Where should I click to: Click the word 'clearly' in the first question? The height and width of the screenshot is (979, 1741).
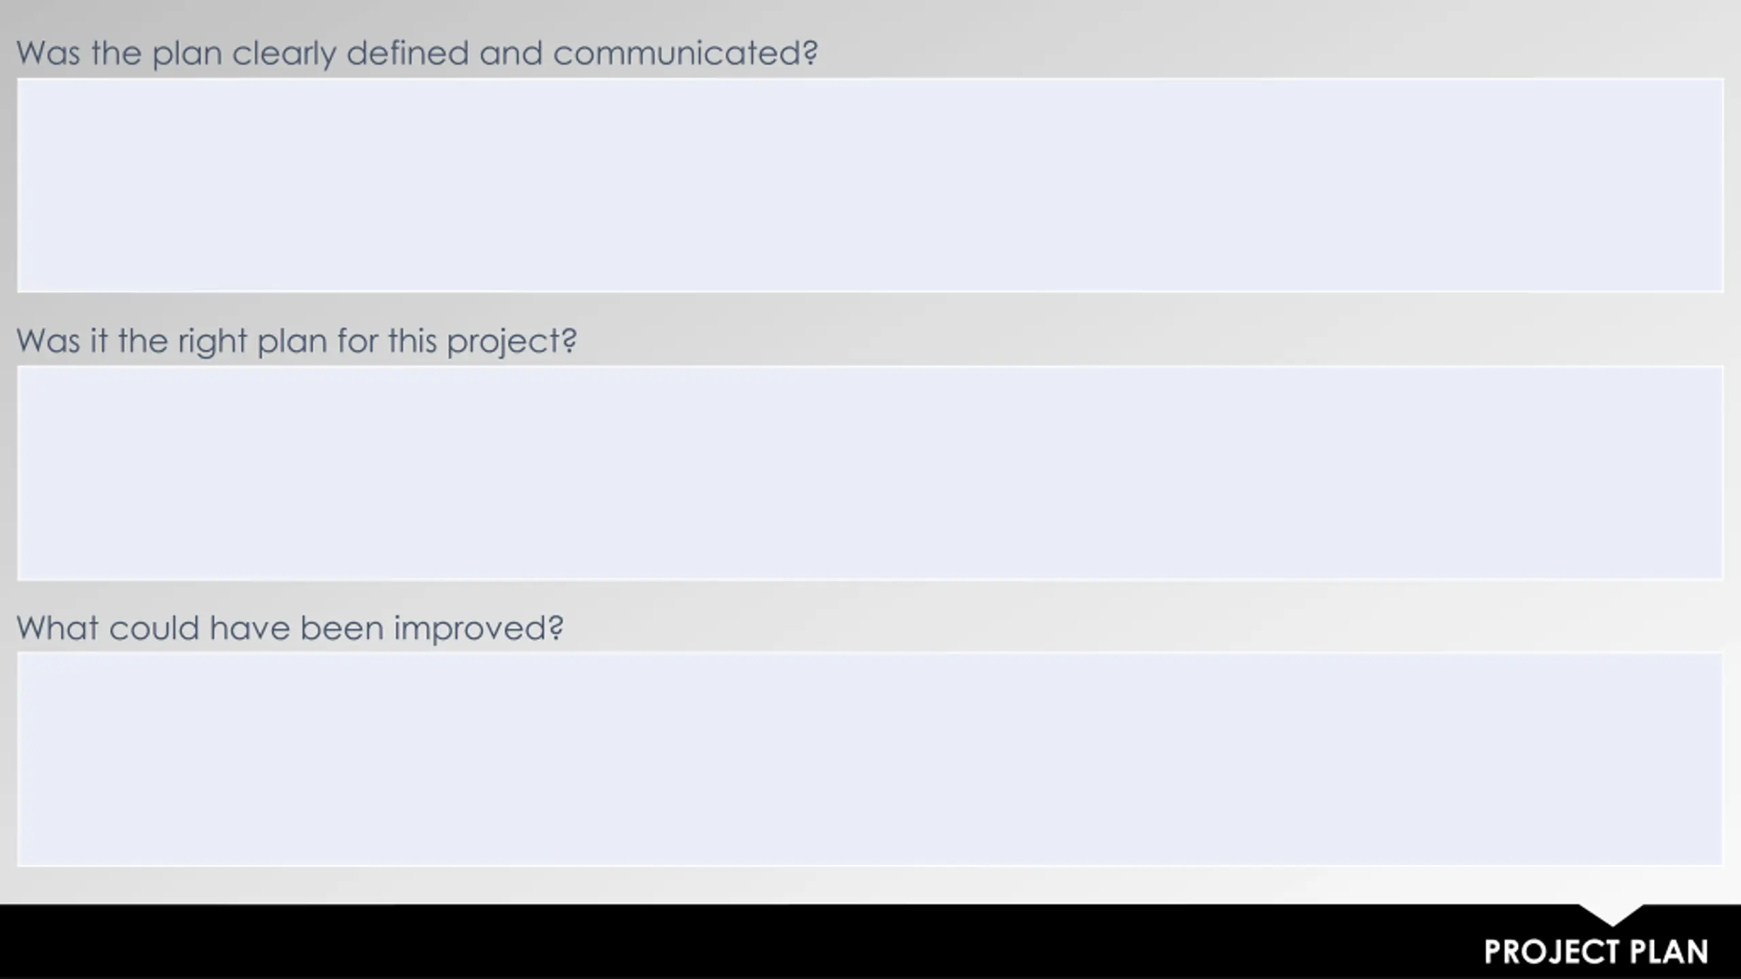284,54
